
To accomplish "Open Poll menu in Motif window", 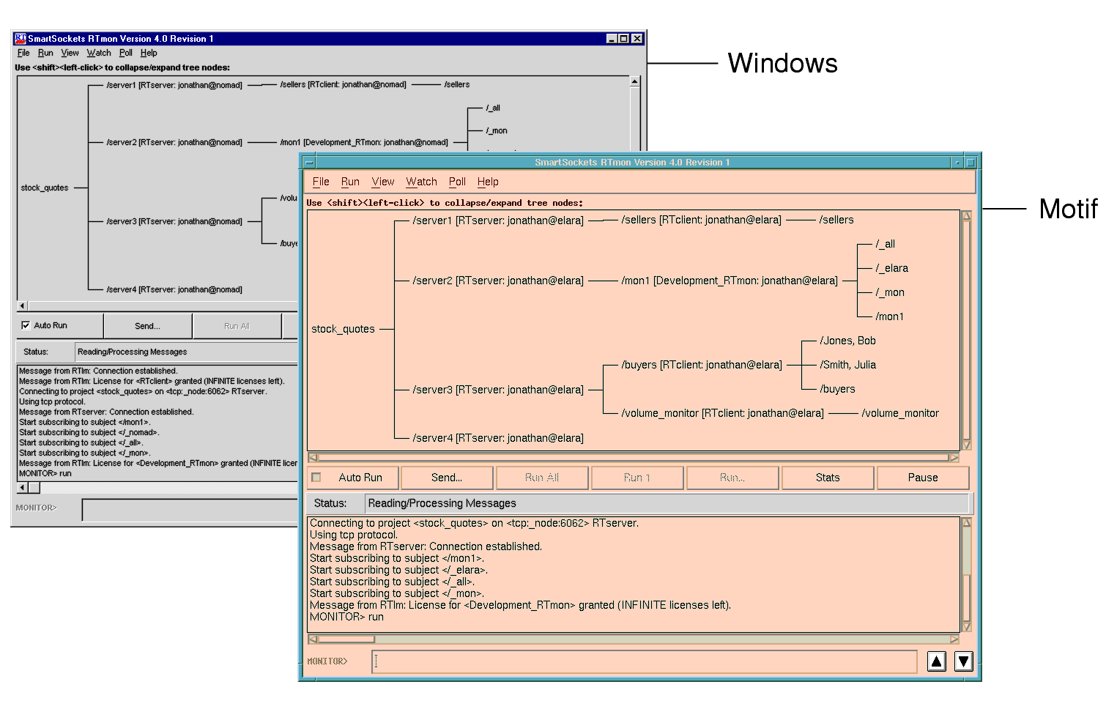I will pos(457,182).
